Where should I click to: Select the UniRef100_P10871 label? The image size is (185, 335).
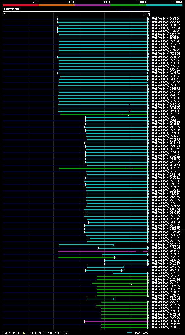click(166, 73)
